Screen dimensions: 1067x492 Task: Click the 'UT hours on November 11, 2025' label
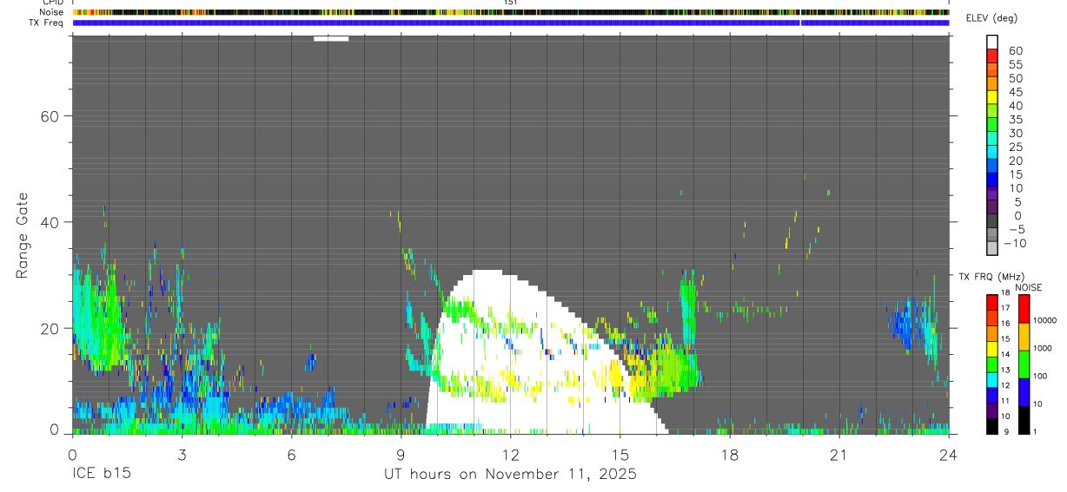tap(511, 475)
